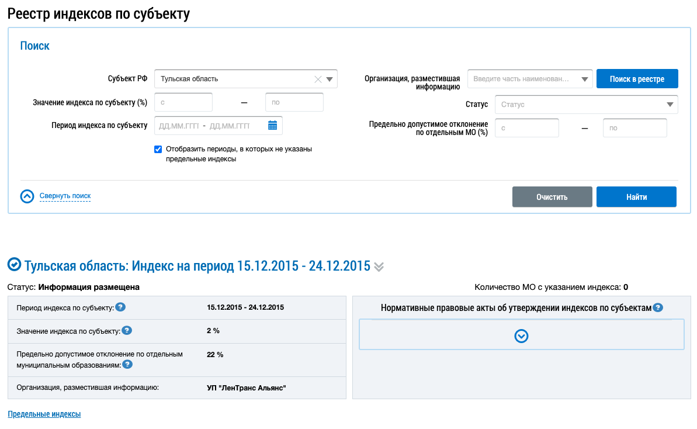Screen dimensions: 697x429
Task: Focus the index value 'по' input field
Action: [x=294, y=102]
